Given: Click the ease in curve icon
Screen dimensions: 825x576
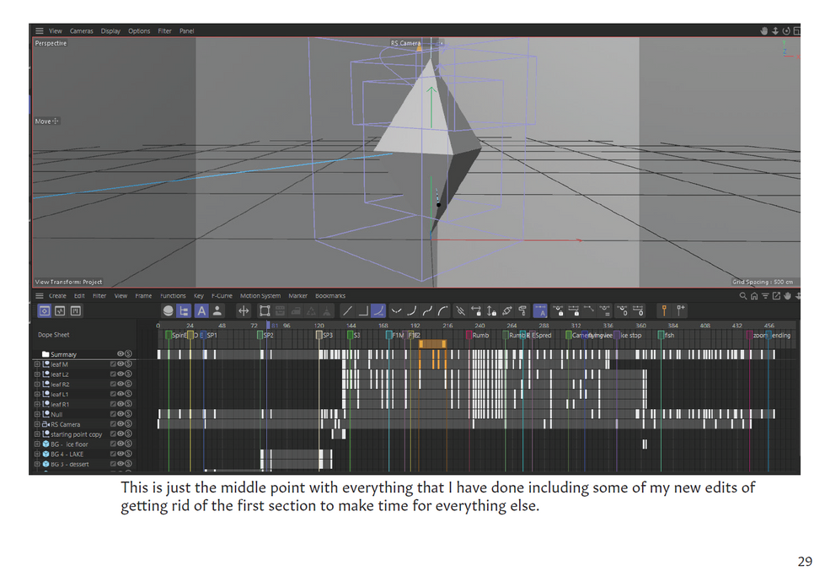Looking at the screenshot, I should pyautogui.click(x=411, y=311).
